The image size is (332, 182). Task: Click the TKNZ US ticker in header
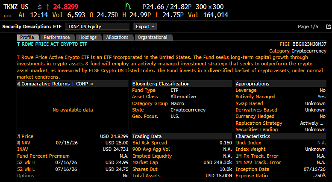click(x=16, y=7)
